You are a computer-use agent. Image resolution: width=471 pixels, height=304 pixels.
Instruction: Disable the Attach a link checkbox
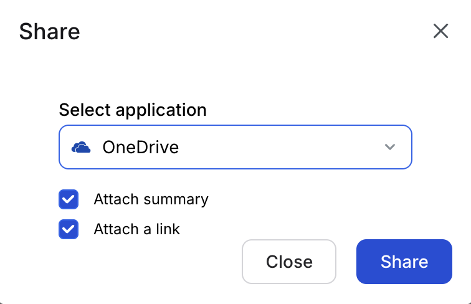69,229
